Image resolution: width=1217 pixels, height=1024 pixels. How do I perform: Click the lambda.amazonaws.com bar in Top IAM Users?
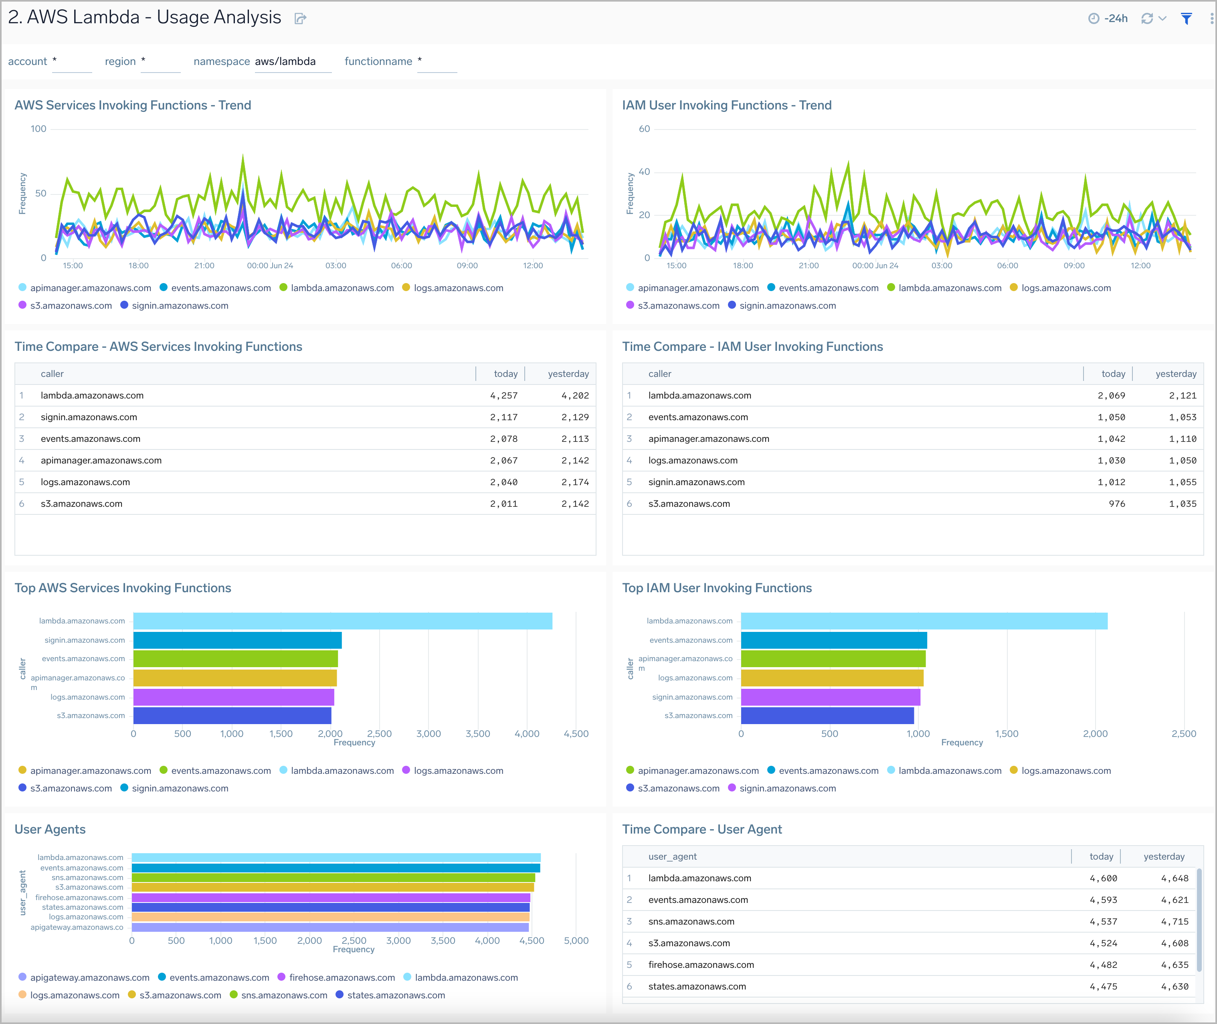click(923, 621)
